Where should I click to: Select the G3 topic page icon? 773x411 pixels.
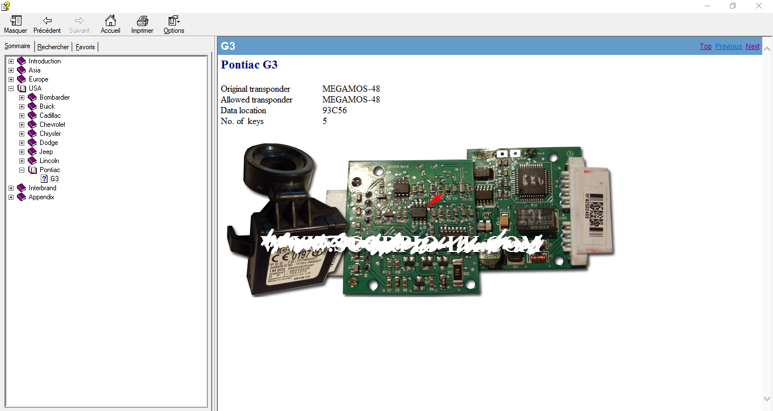pos(44,179)
